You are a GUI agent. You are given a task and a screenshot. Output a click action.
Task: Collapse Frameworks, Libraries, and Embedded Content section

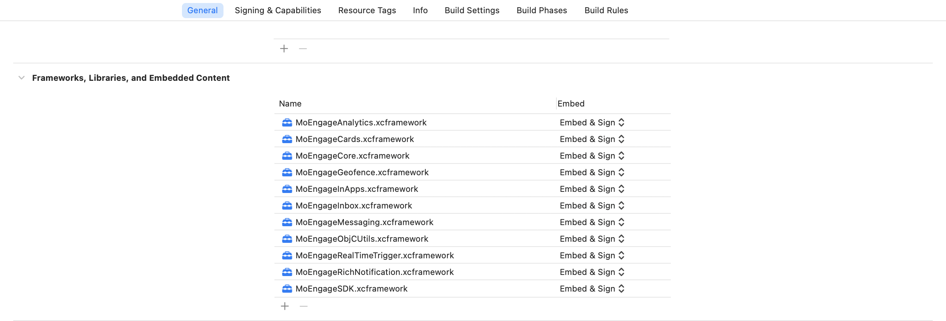tap(22, 78)
